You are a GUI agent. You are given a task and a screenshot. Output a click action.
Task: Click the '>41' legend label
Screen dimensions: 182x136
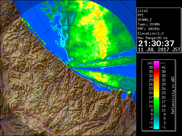coord(150,63)
